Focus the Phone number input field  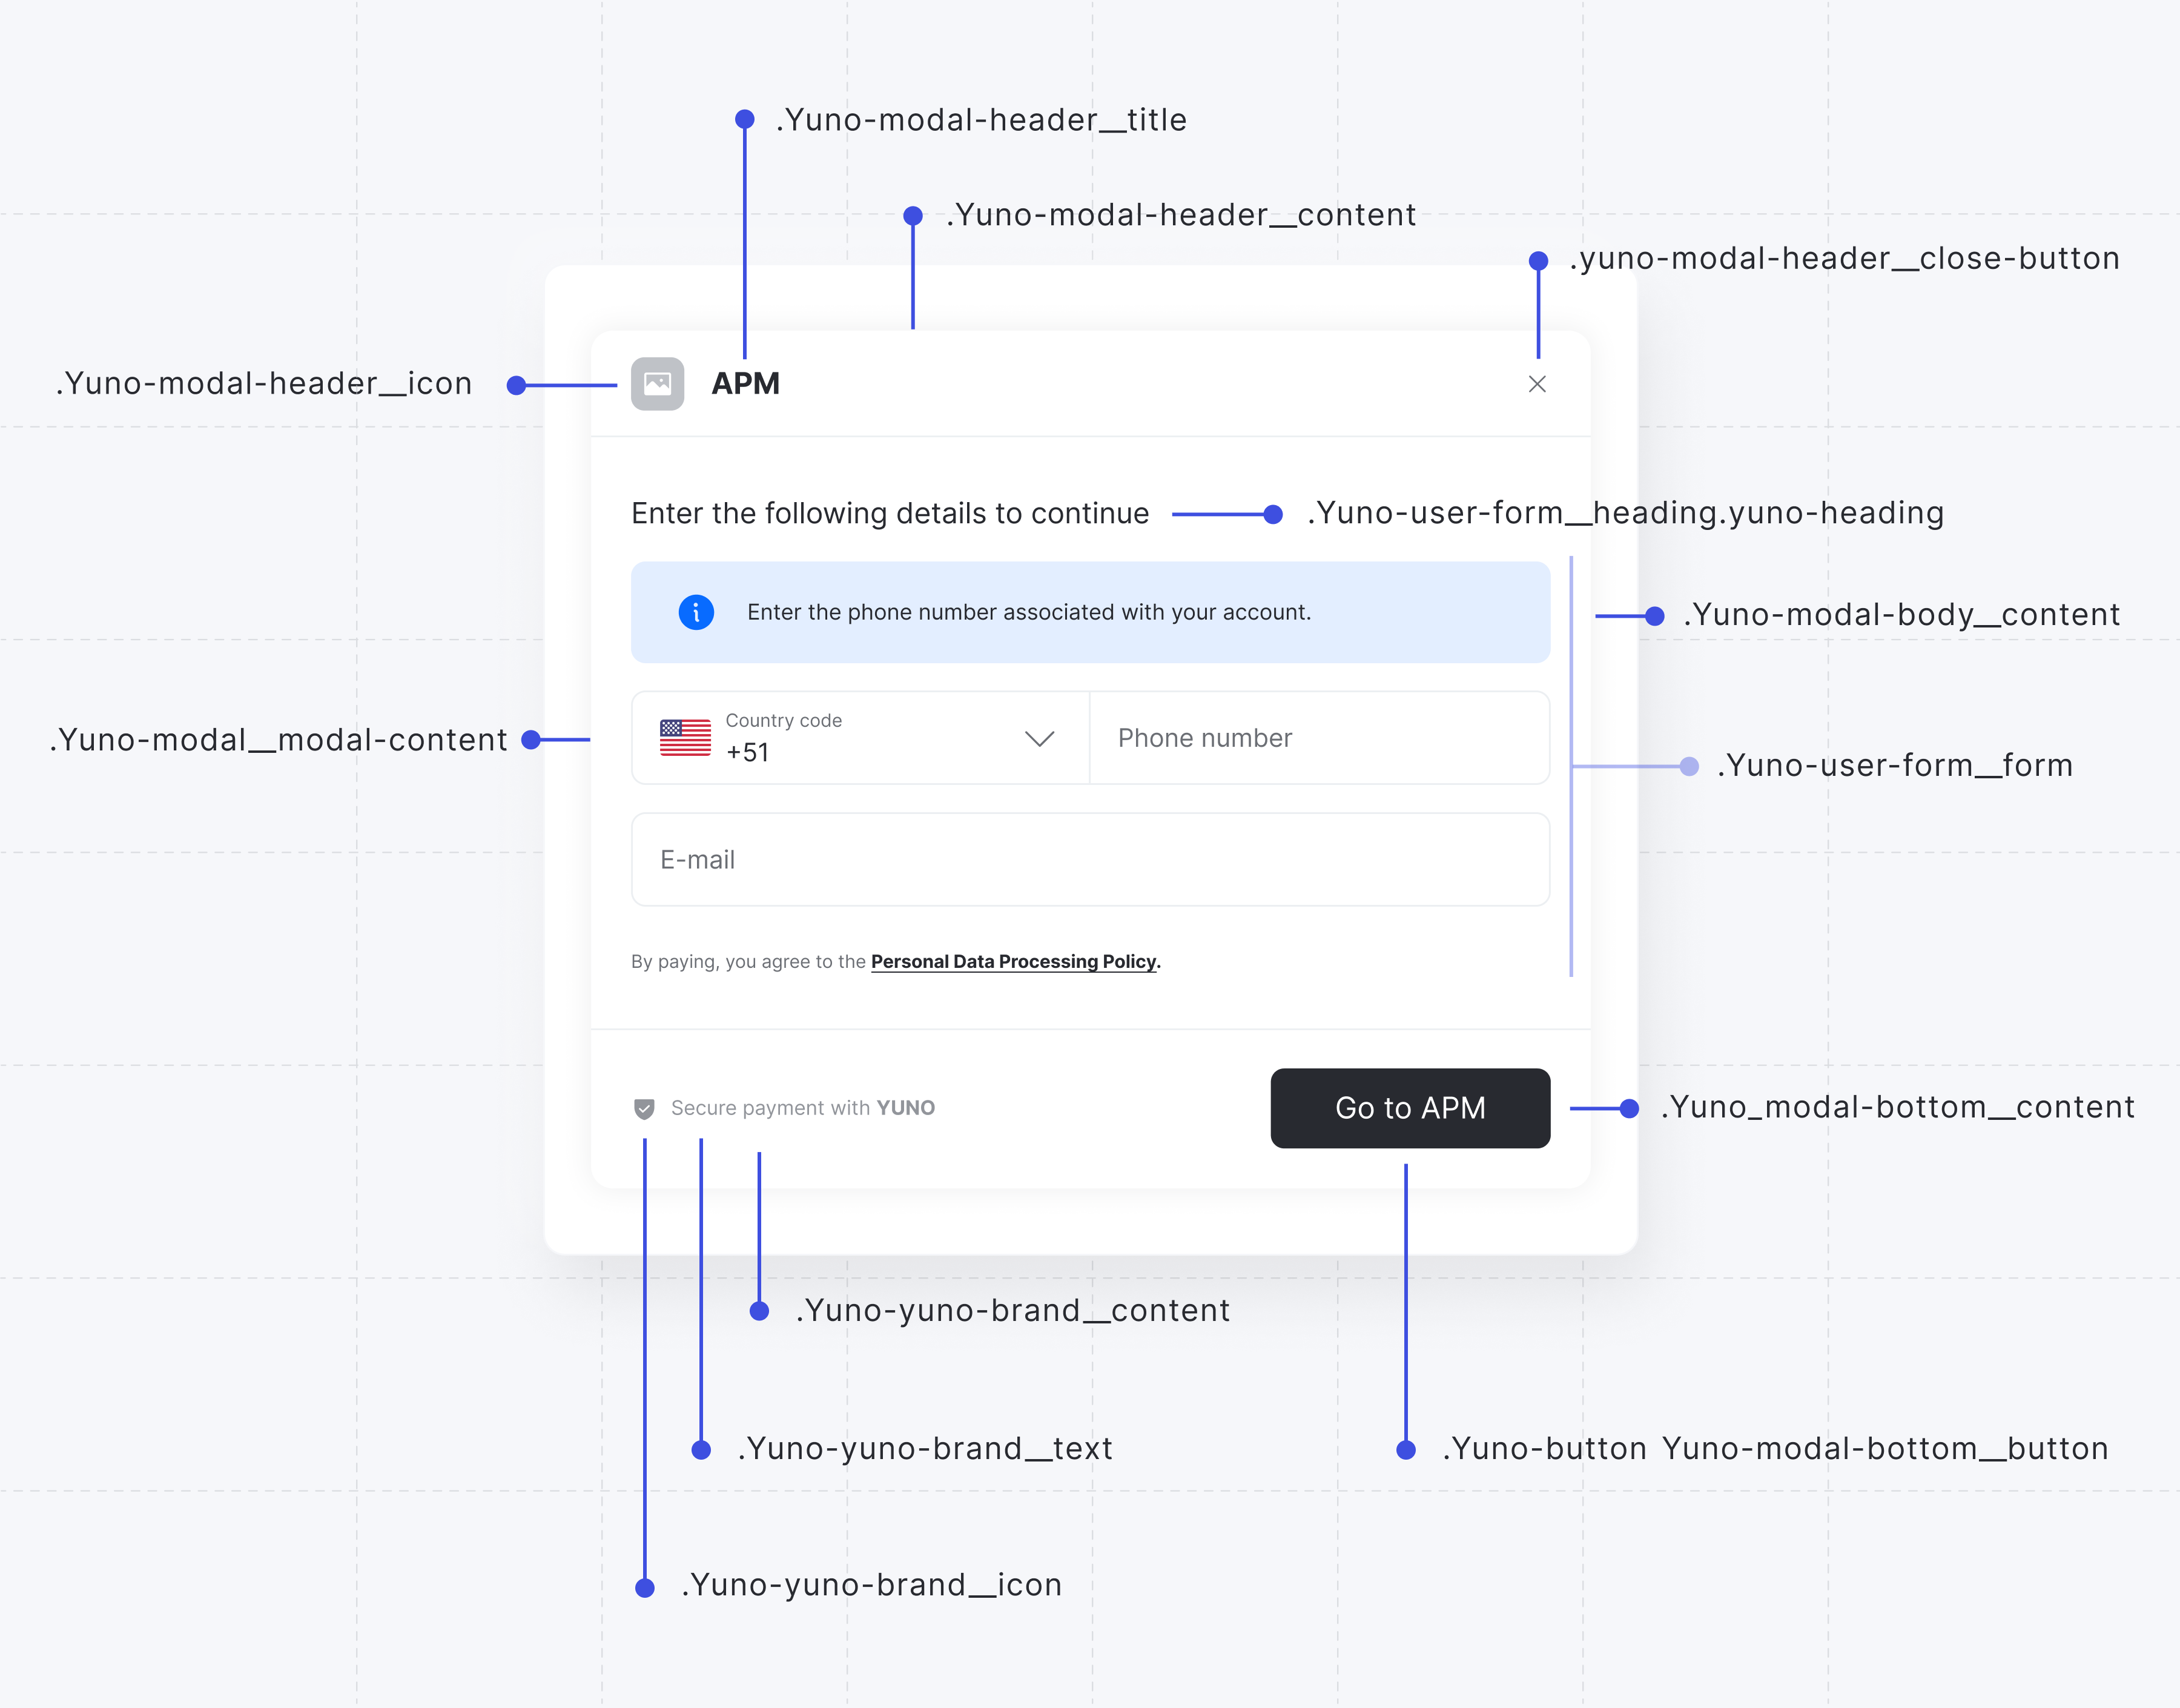coord(1320,738)
